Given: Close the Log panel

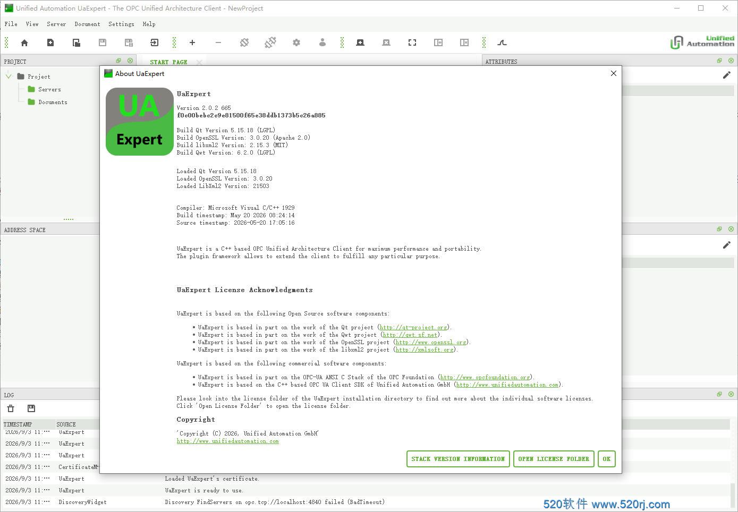Looking at the screenshot, I should pos(731,394).
